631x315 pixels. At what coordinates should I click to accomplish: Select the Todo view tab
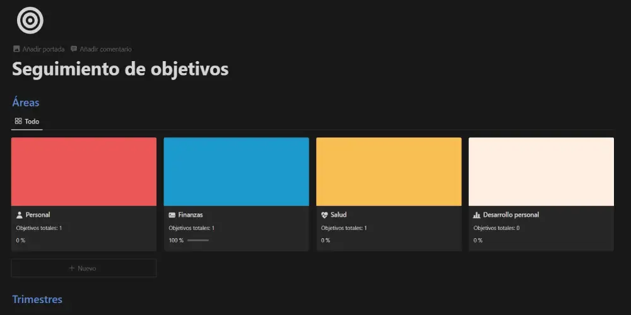click(27, 121)
